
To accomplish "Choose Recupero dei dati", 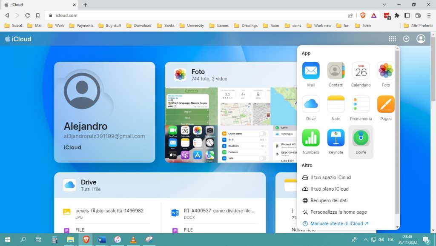I will pos(329,200).
